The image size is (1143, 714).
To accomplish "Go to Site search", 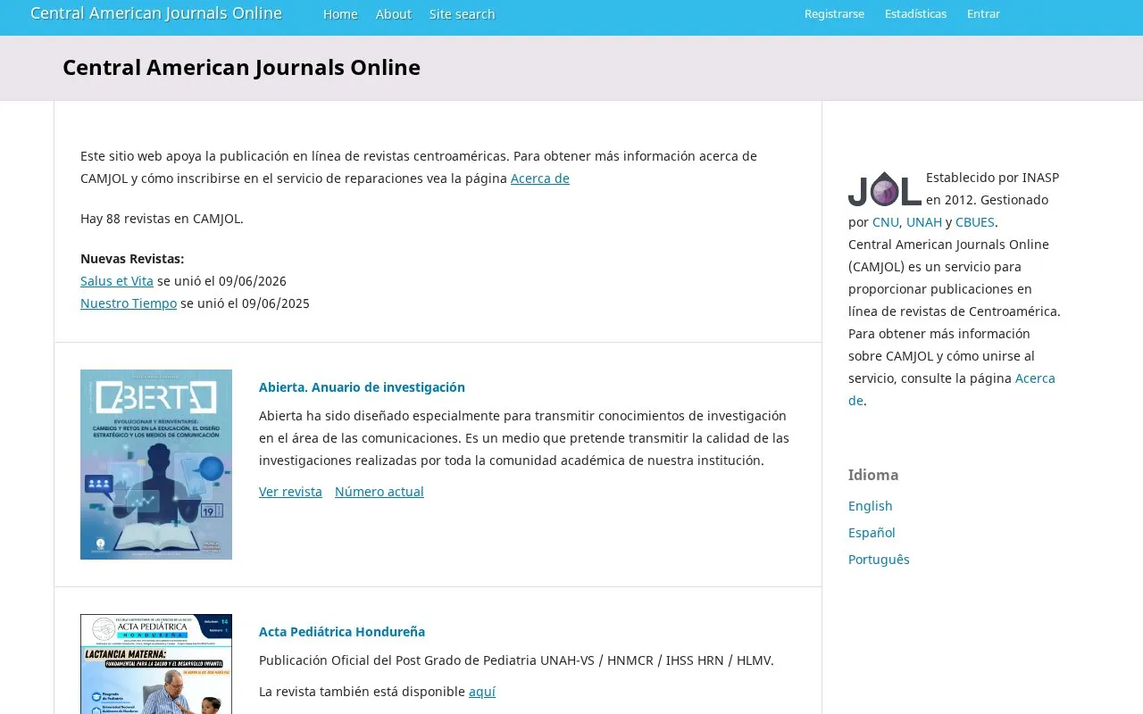I will pyautogui.click(x=463, y=14).
